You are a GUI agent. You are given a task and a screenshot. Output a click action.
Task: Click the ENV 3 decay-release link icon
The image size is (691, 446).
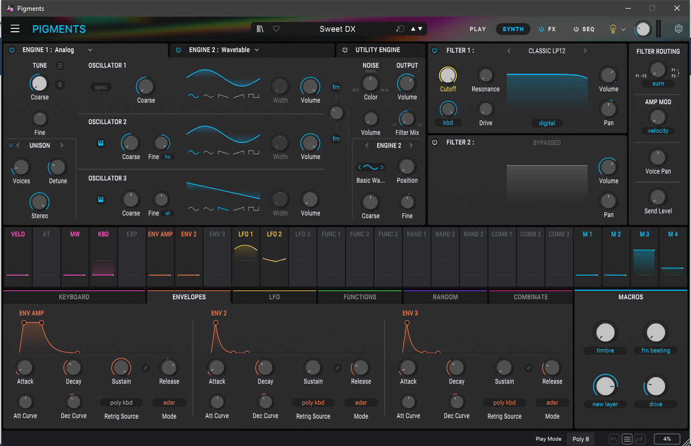coord(528,368)
